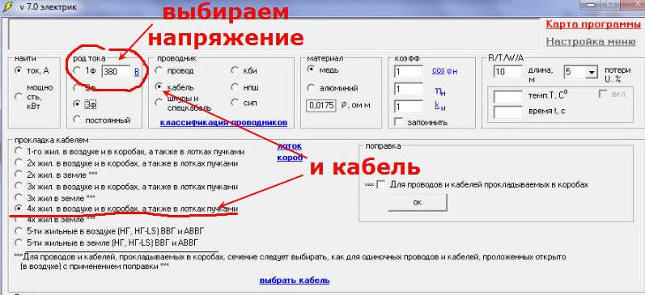The height and width of the screenshot is (295, 645).
Task: Click the 'длина, м' field showing 10
Action: 507,71
